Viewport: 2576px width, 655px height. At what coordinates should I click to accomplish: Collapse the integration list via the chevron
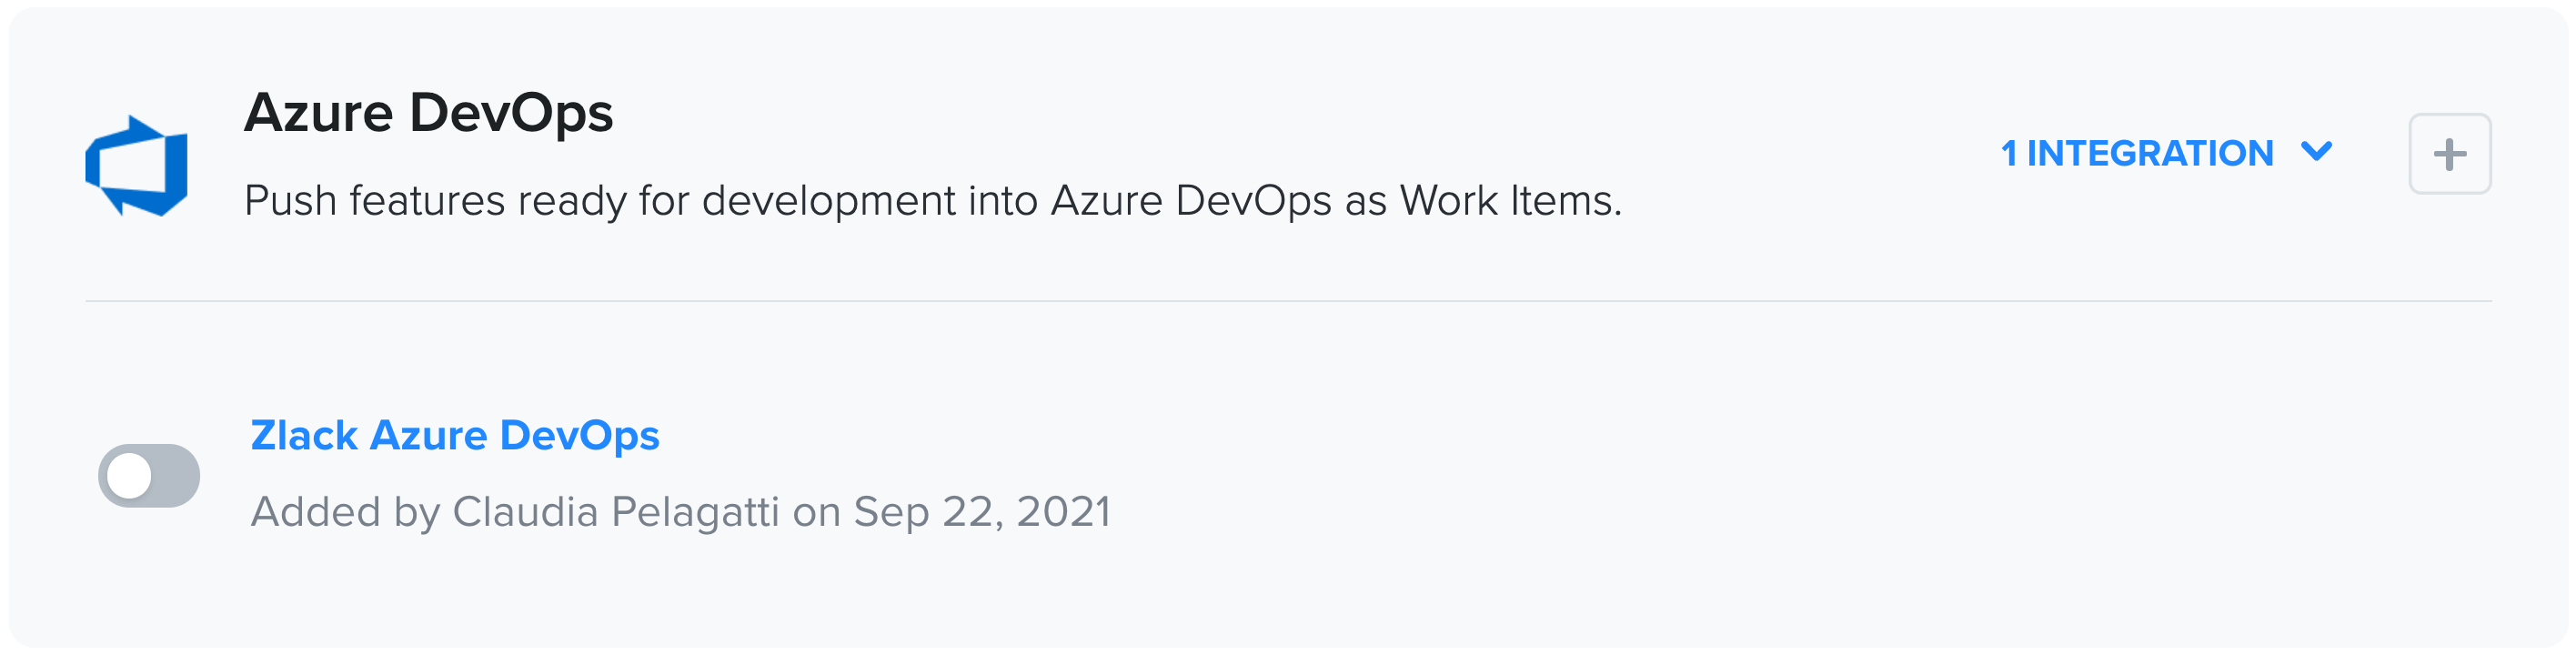coord(2315,152)
